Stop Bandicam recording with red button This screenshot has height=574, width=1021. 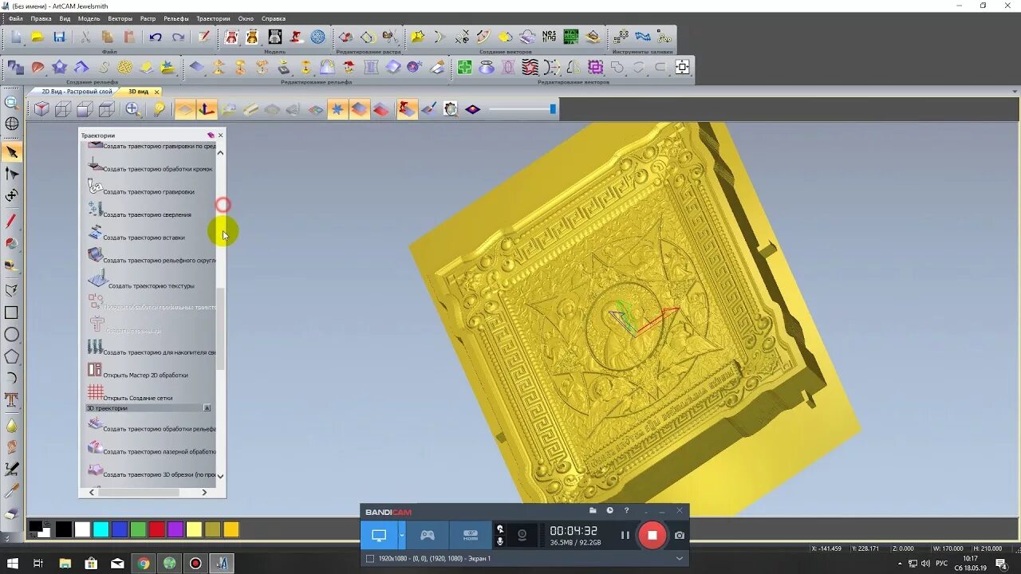click(652, 535)
